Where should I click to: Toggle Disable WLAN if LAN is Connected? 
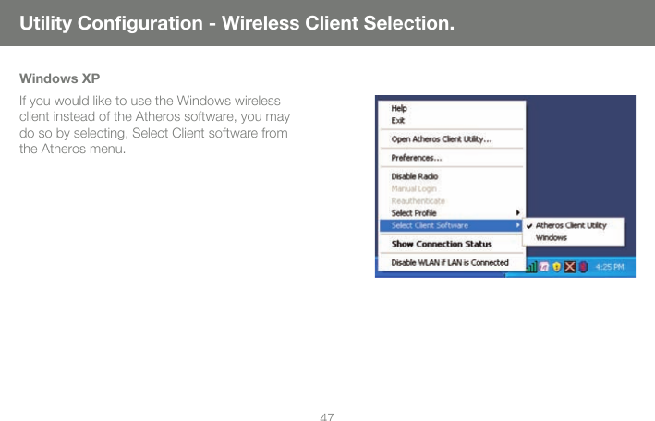coord(450,263)
